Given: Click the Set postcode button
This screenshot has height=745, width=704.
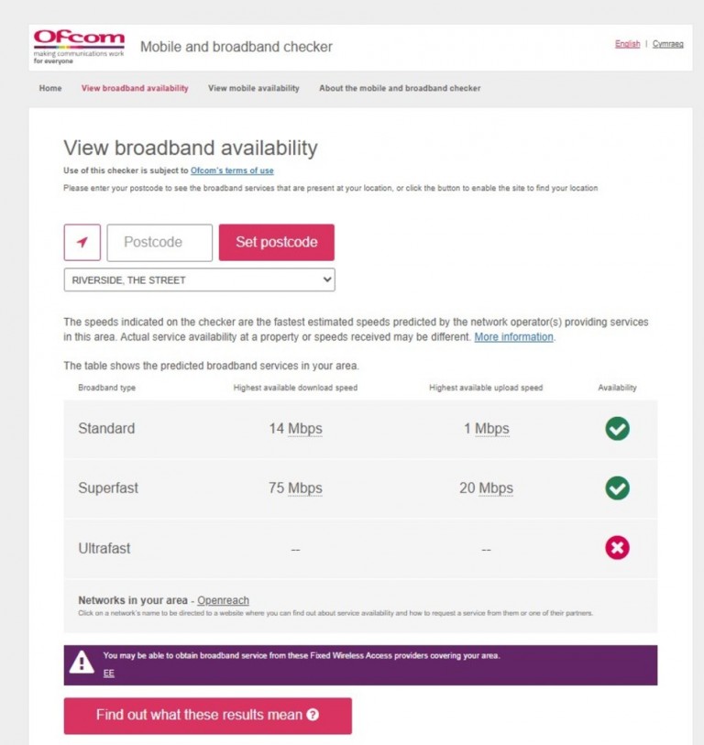Looking at the screenshot, I should click(x=277, y=242).
